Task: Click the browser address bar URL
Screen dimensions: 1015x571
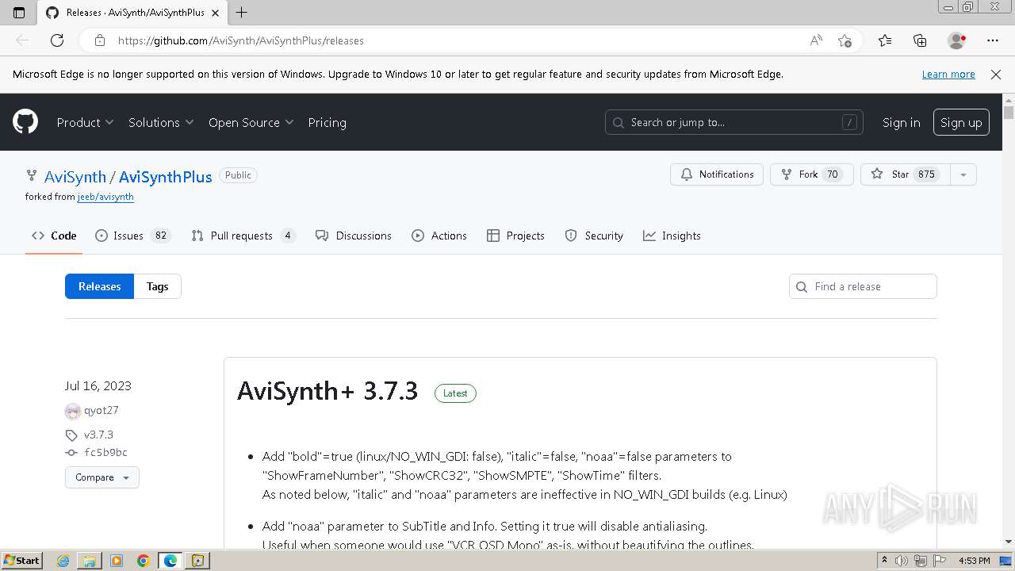Action: point(241,40)
